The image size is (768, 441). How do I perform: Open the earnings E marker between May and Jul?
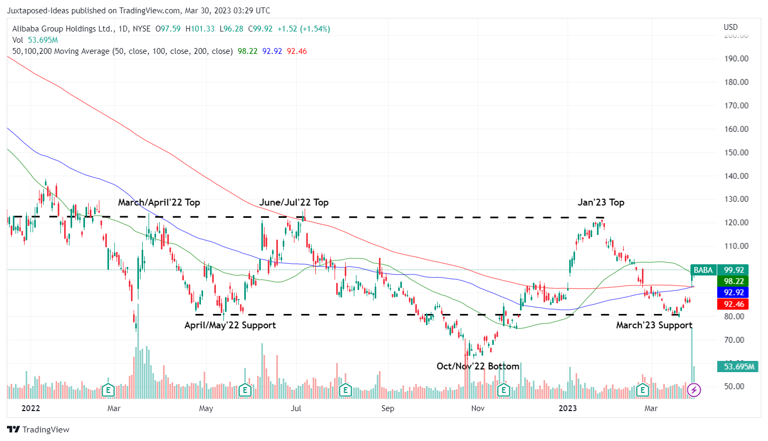point(245,390)
